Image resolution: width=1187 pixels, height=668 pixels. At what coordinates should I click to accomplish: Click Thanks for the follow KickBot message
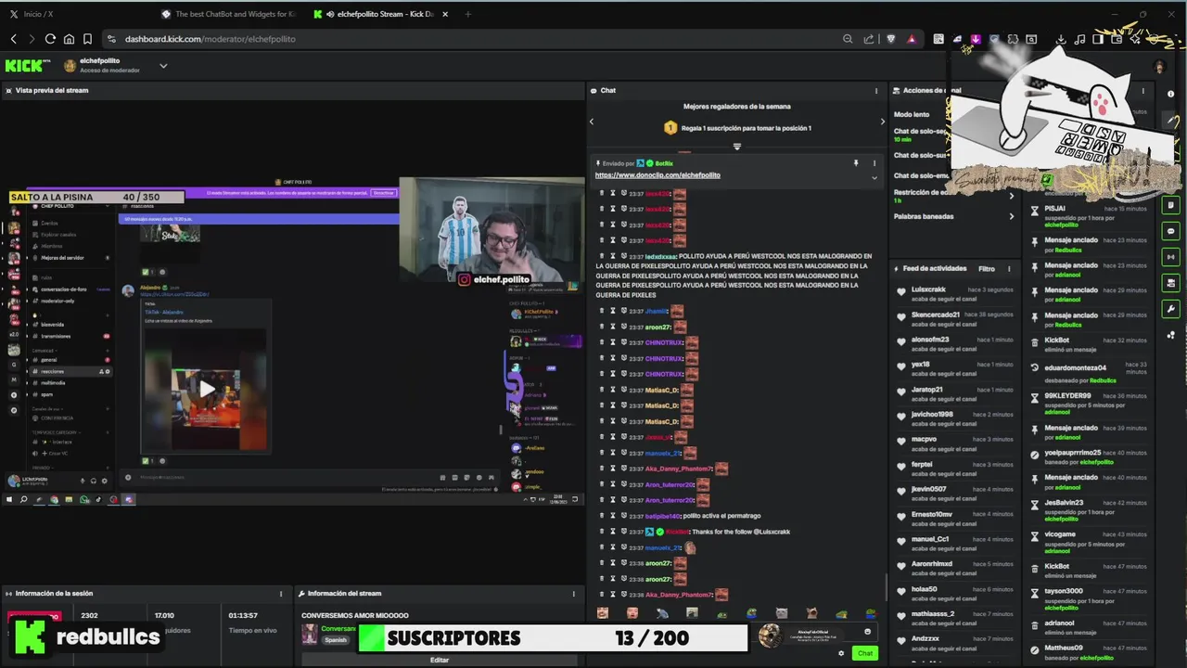coord(742,532)
